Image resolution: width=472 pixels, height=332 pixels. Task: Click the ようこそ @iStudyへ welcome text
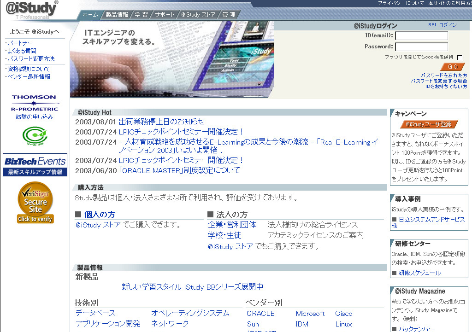tap(35, 31)
